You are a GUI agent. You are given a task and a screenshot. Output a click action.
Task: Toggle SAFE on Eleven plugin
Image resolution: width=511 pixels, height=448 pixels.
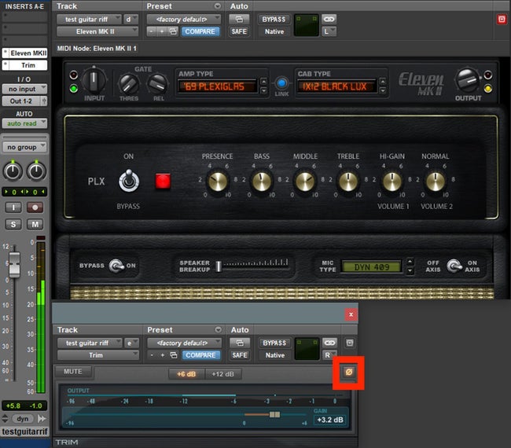239,31
